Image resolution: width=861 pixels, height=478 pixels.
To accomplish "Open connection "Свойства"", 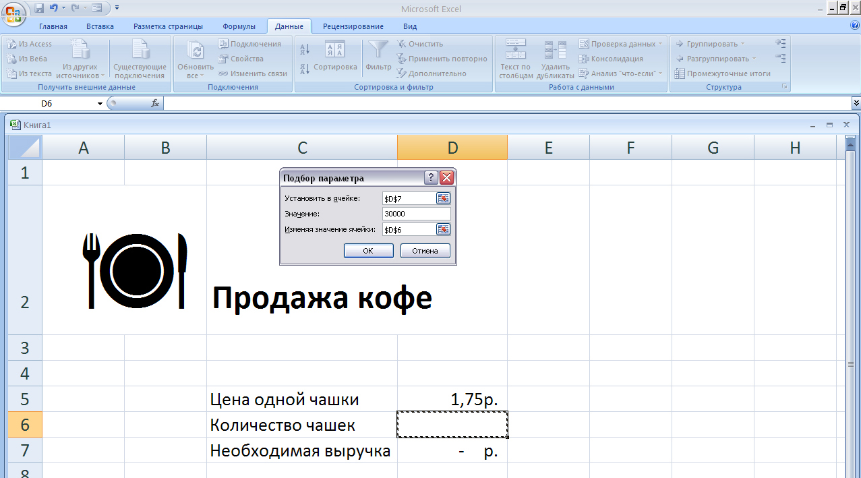I will (x=241, y=59).
